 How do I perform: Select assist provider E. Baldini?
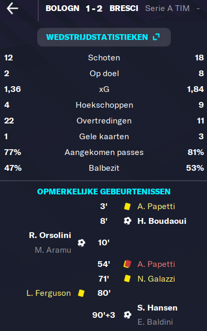pyautogui.click(x=155, y=322)
